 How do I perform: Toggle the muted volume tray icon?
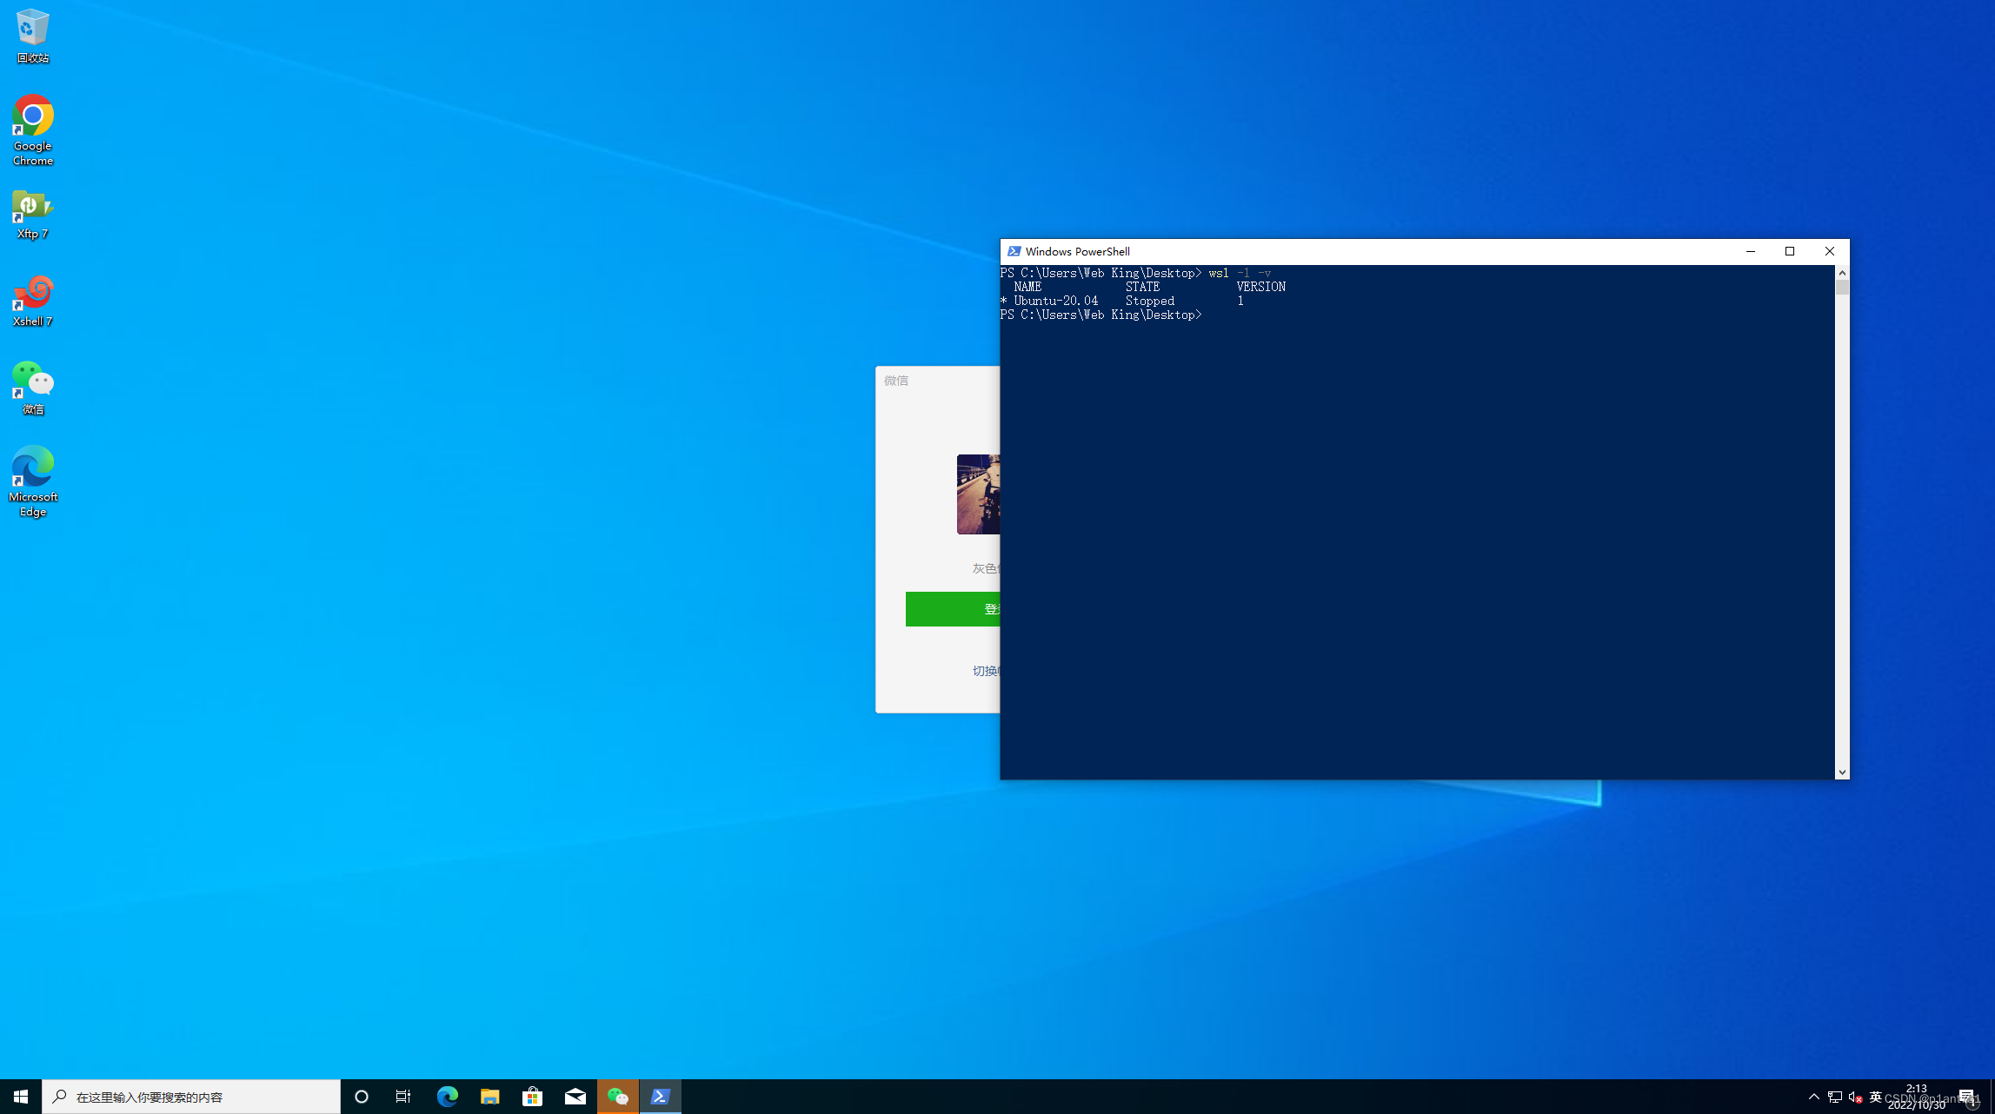click(1854, 1097)
